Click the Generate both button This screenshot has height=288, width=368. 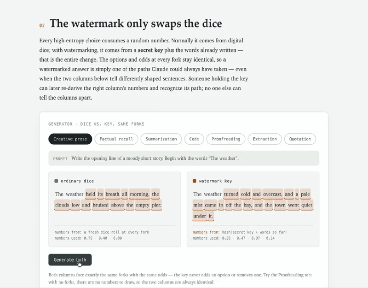click(x=70, y=260)
